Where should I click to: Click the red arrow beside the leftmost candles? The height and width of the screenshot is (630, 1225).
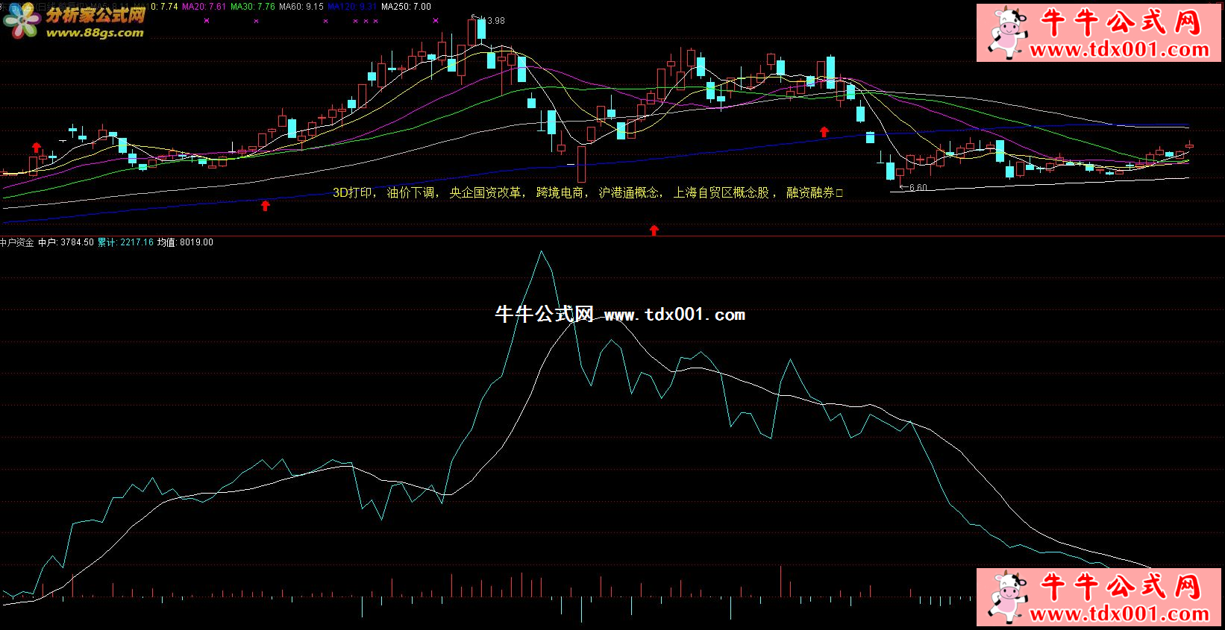(36, 147)
